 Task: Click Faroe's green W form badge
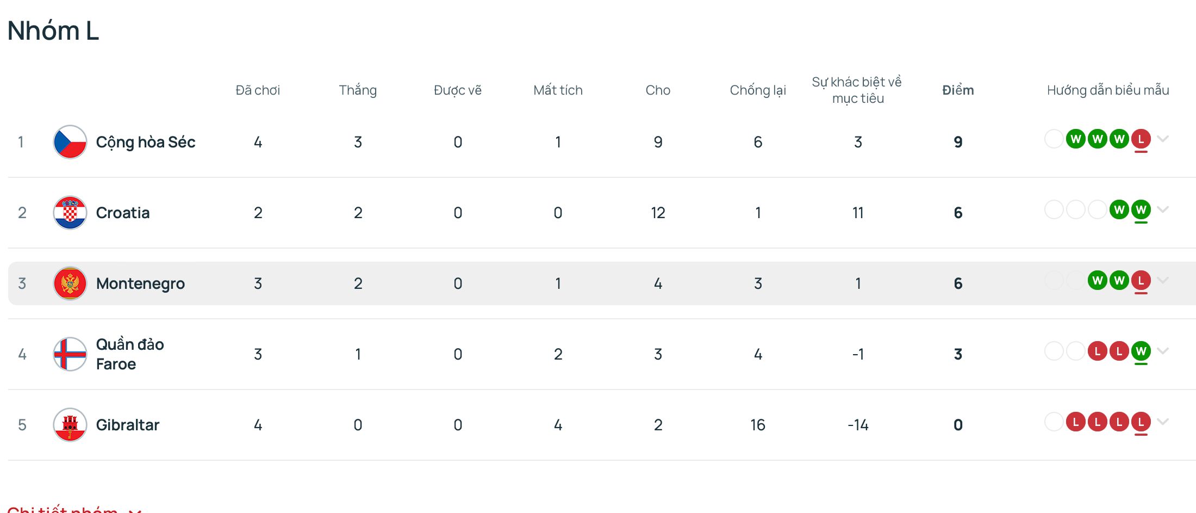tap(1141, 351)
